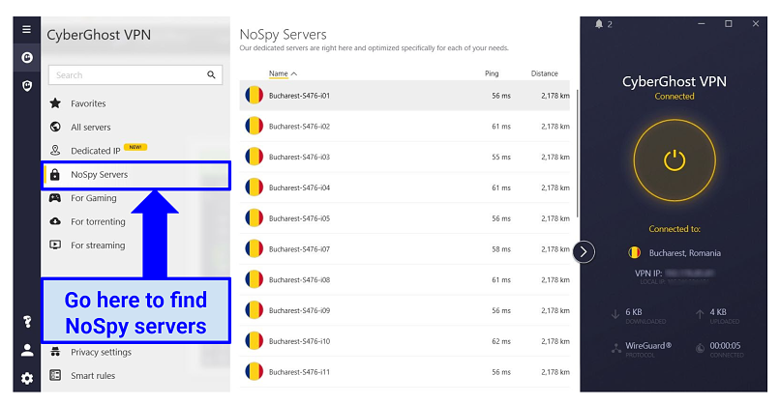Viewport: 780px width, 404px height.
Task: Click the 6 KB downloaded stat
Action: (634, 312)
